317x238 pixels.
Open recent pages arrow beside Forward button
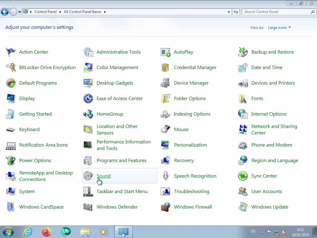point(20,12)
